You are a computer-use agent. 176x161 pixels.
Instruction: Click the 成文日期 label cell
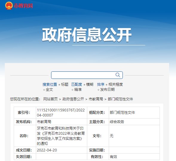[x=25, y=150]
